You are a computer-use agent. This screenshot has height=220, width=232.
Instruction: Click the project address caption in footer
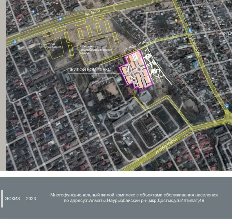pos(134,198)
